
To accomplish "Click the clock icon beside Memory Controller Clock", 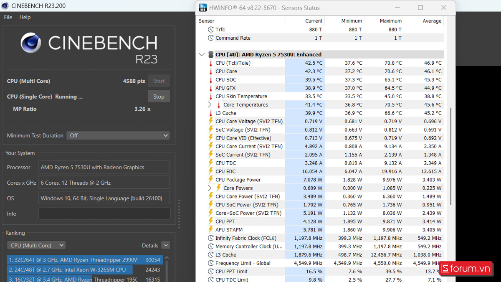I will [x=210, y=246].
